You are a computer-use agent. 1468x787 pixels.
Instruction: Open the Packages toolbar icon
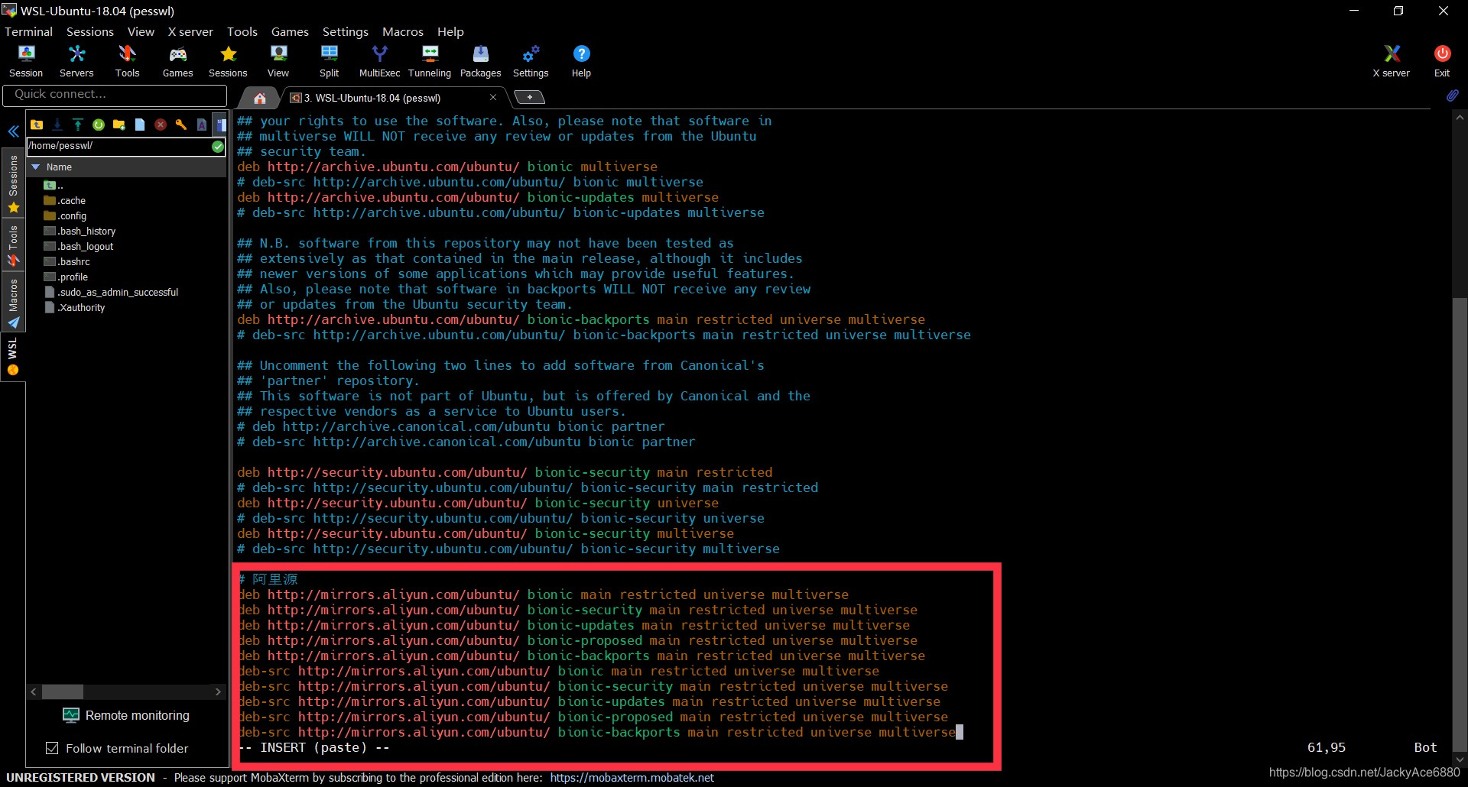tap(480, 61)
